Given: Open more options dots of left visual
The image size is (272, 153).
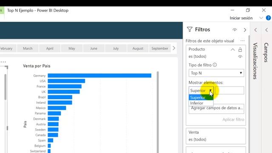Looking at the screenshot, I should (x=3, y=62).
